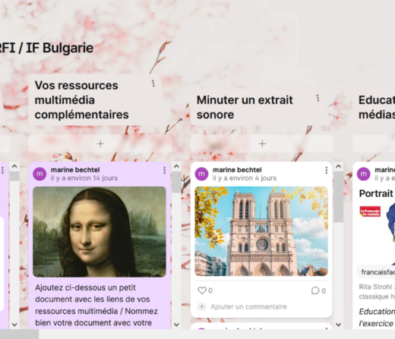Open three-dot menu on Mona Lisa post
The height and width of the screenshot is (339, 395).
(x=164, y=170)
